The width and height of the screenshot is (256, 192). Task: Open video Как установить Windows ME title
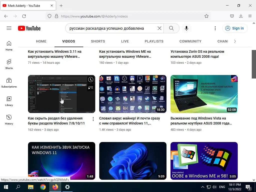click(x=125, y=54)
